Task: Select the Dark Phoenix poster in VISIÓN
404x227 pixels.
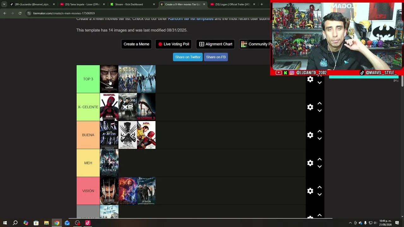Action: pyautogui.click(x=128, y=191)
